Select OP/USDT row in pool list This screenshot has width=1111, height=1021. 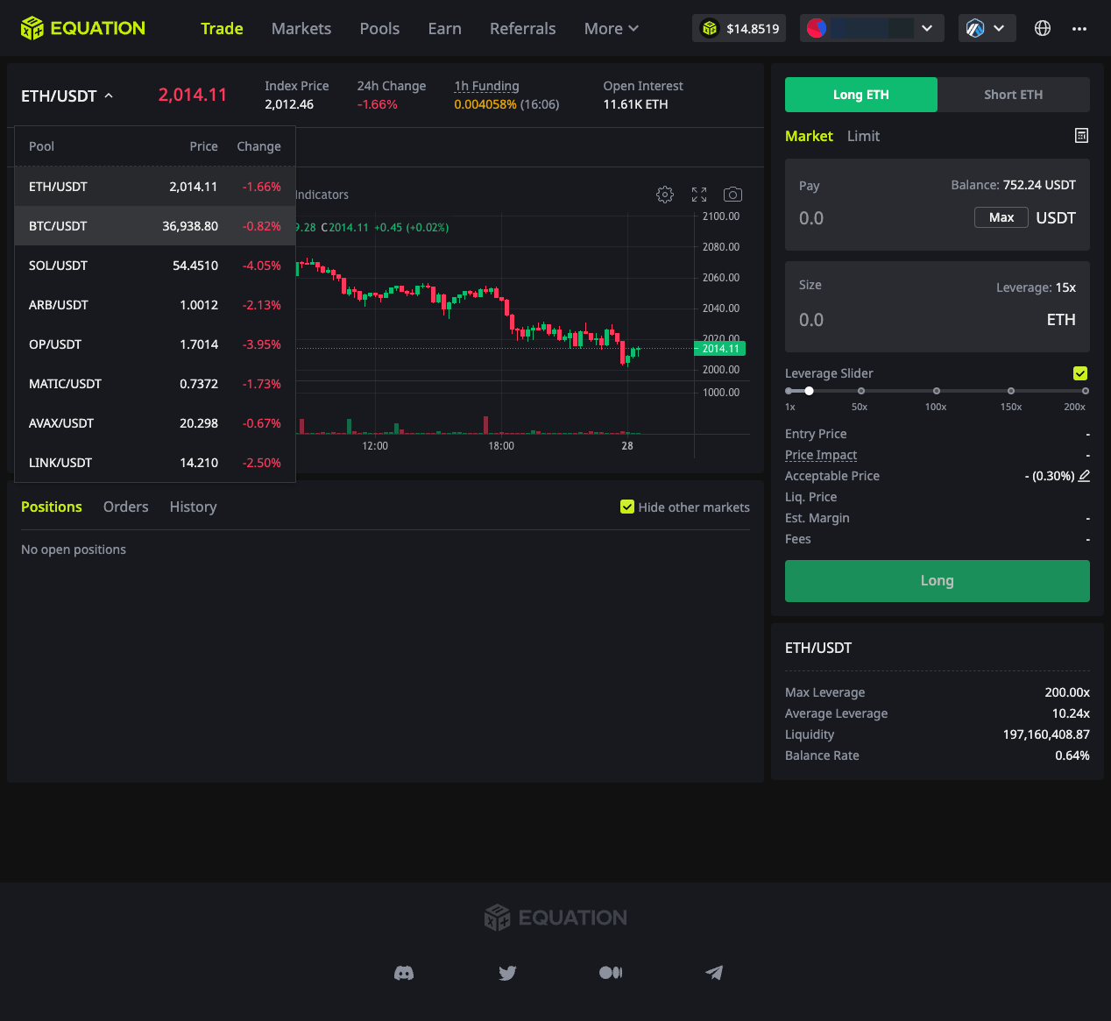coord(155,344)
